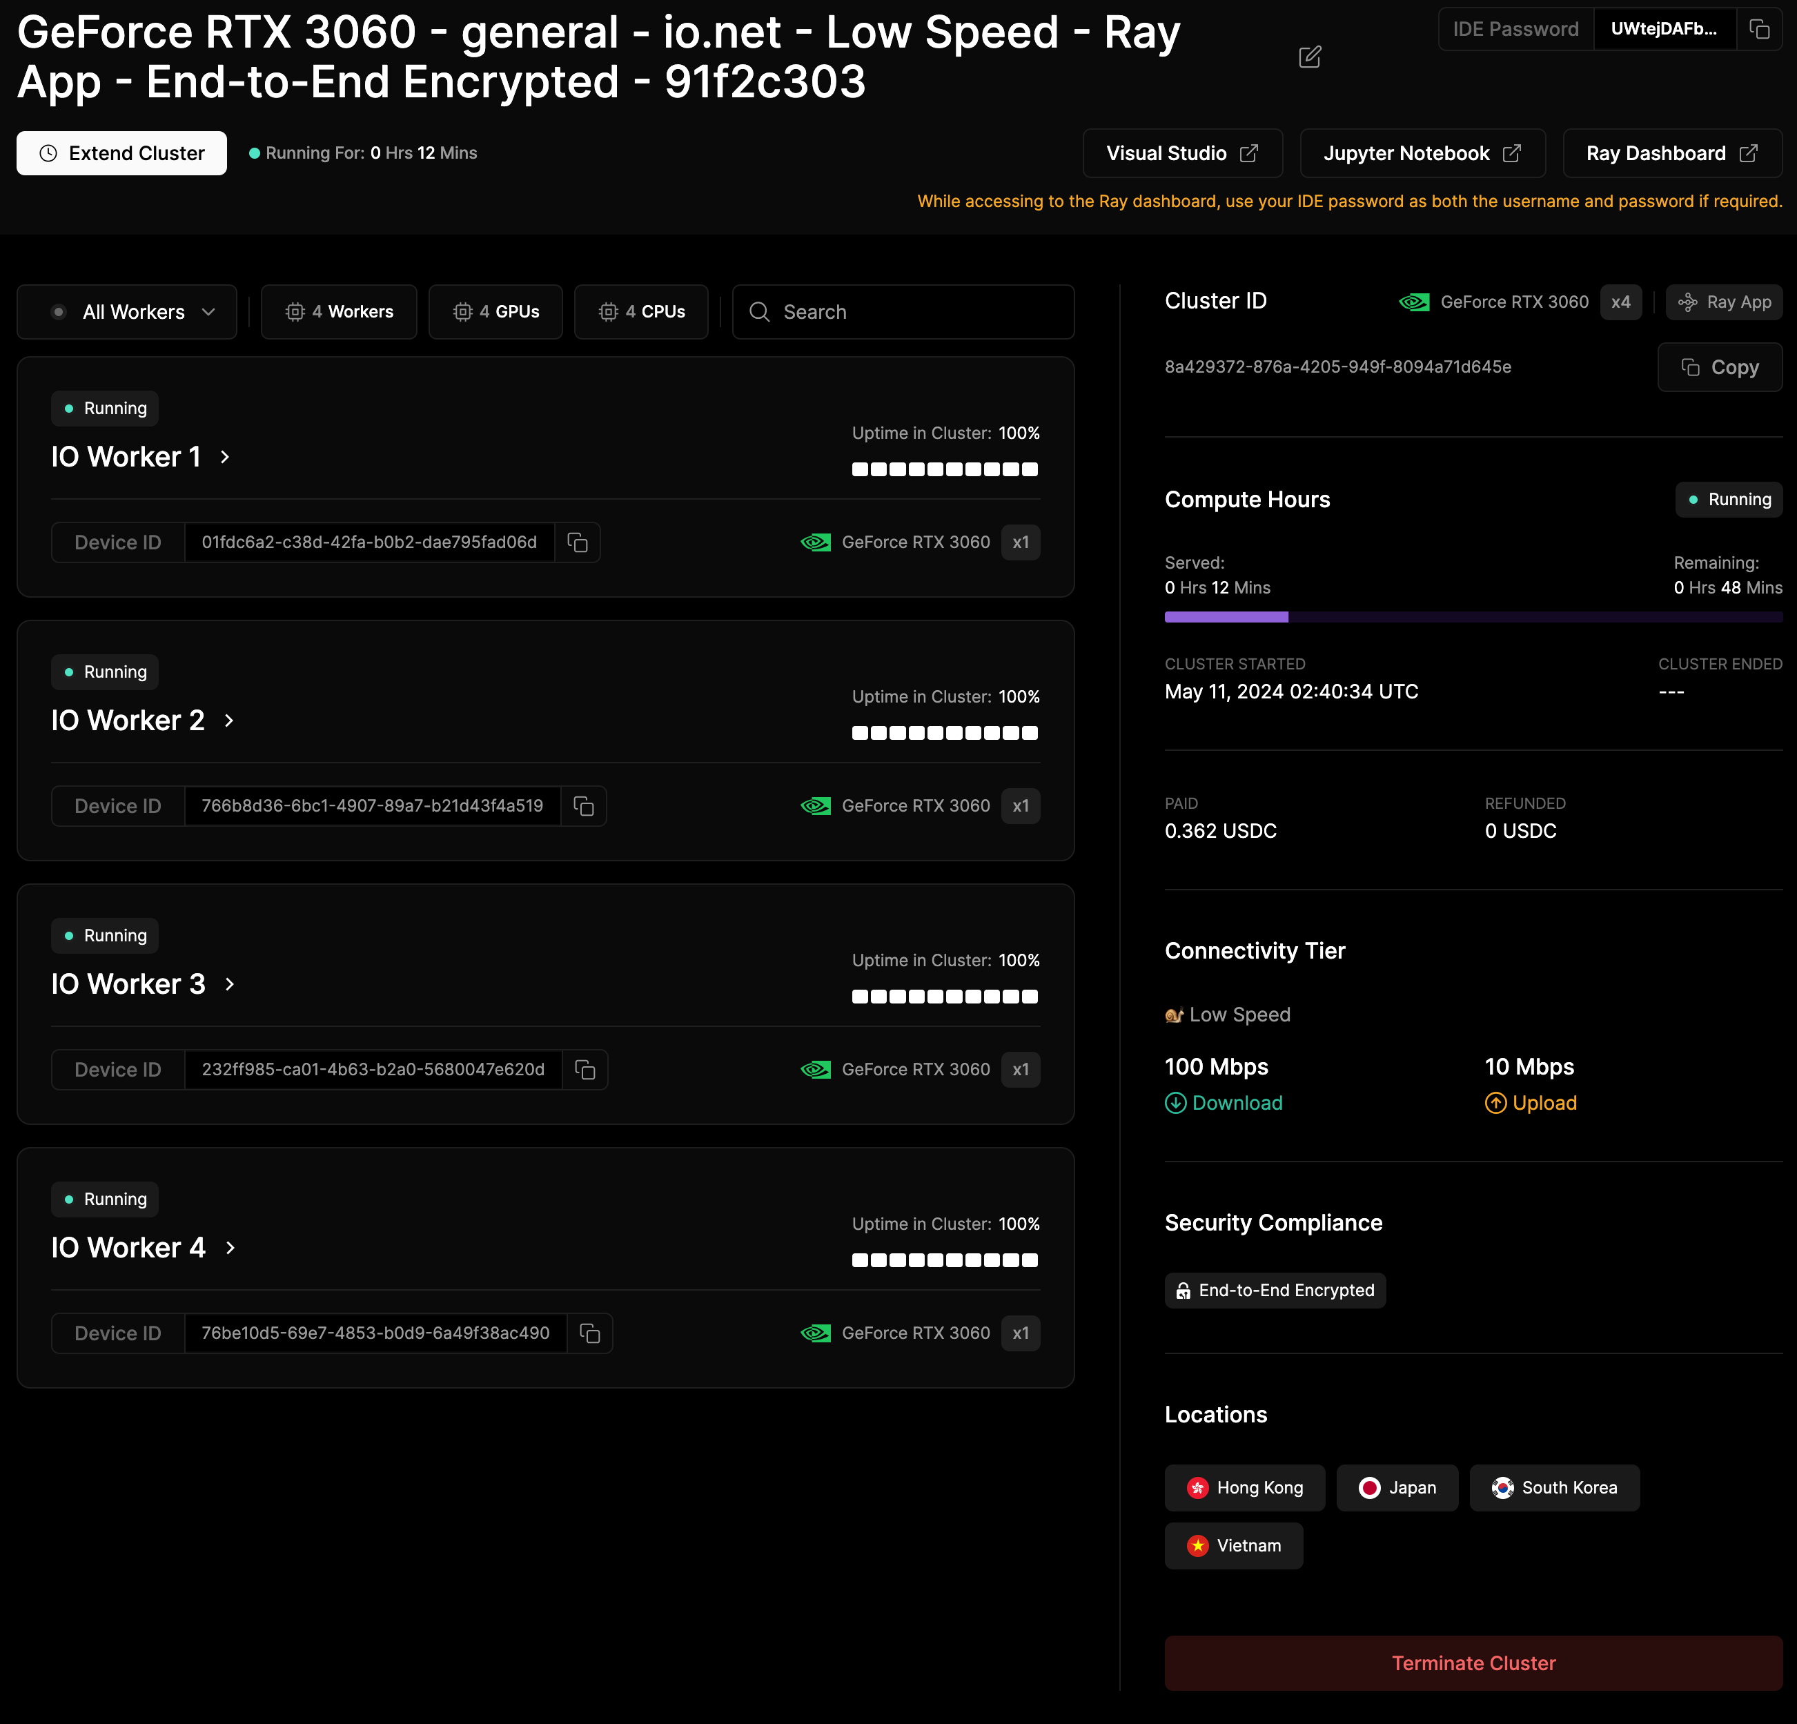The width and height of the screenshot is (1797, 1724).
Task: Copy the IDE password with copy icon
Action: tap(1758, 30)
